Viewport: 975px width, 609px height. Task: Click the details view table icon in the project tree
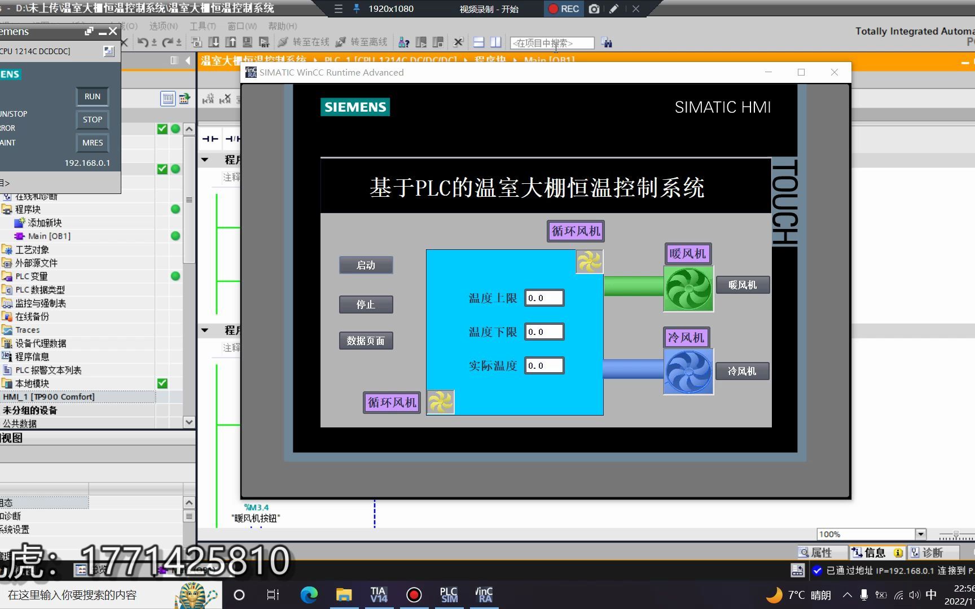pos(168,99)
